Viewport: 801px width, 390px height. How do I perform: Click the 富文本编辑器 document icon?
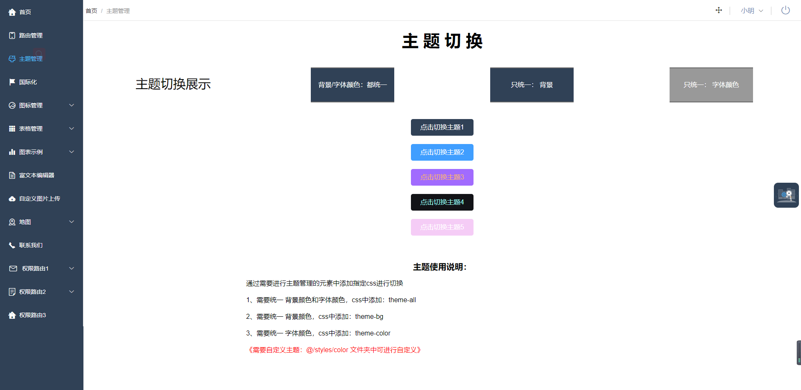point(12,175)
